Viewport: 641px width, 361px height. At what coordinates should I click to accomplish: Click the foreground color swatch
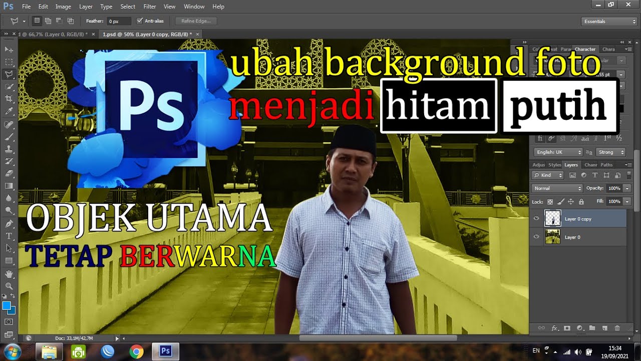click(7, 305)
